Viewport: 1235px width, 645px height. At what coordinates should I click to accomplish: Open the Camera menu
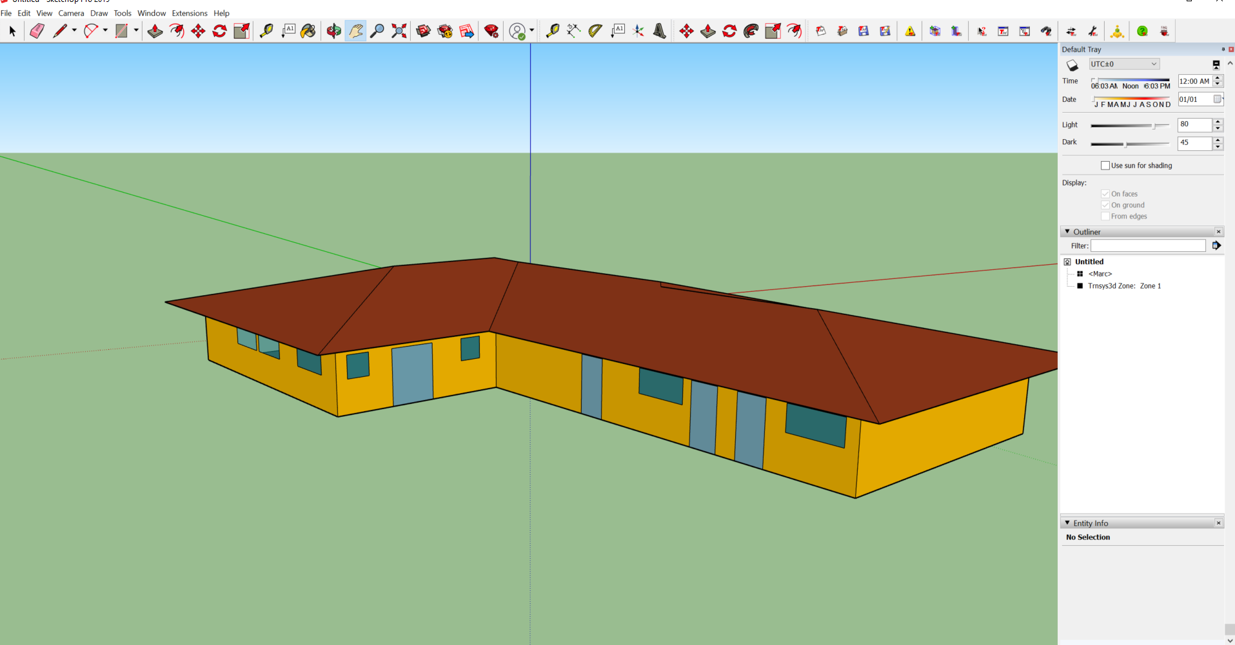coord(71,13)
